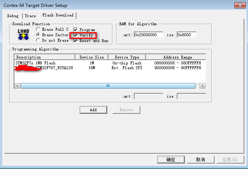Click the 取消 (Cancel) button

pos(201,159)
